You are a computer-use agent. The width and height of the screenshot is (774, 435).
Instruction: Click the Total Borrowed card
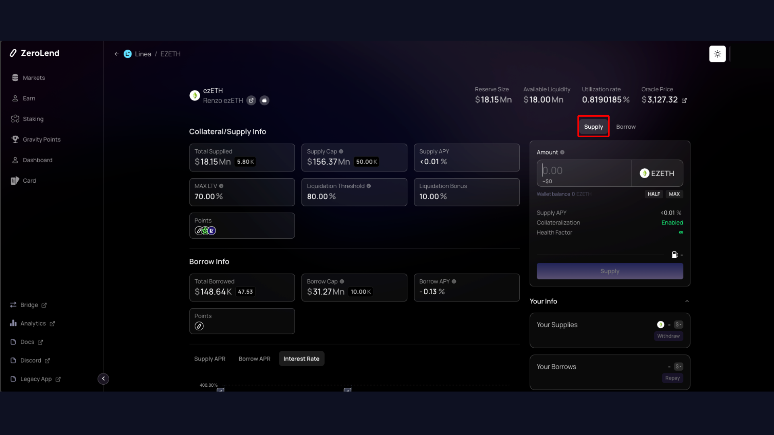pyautogui.click(x=242, y=287)
